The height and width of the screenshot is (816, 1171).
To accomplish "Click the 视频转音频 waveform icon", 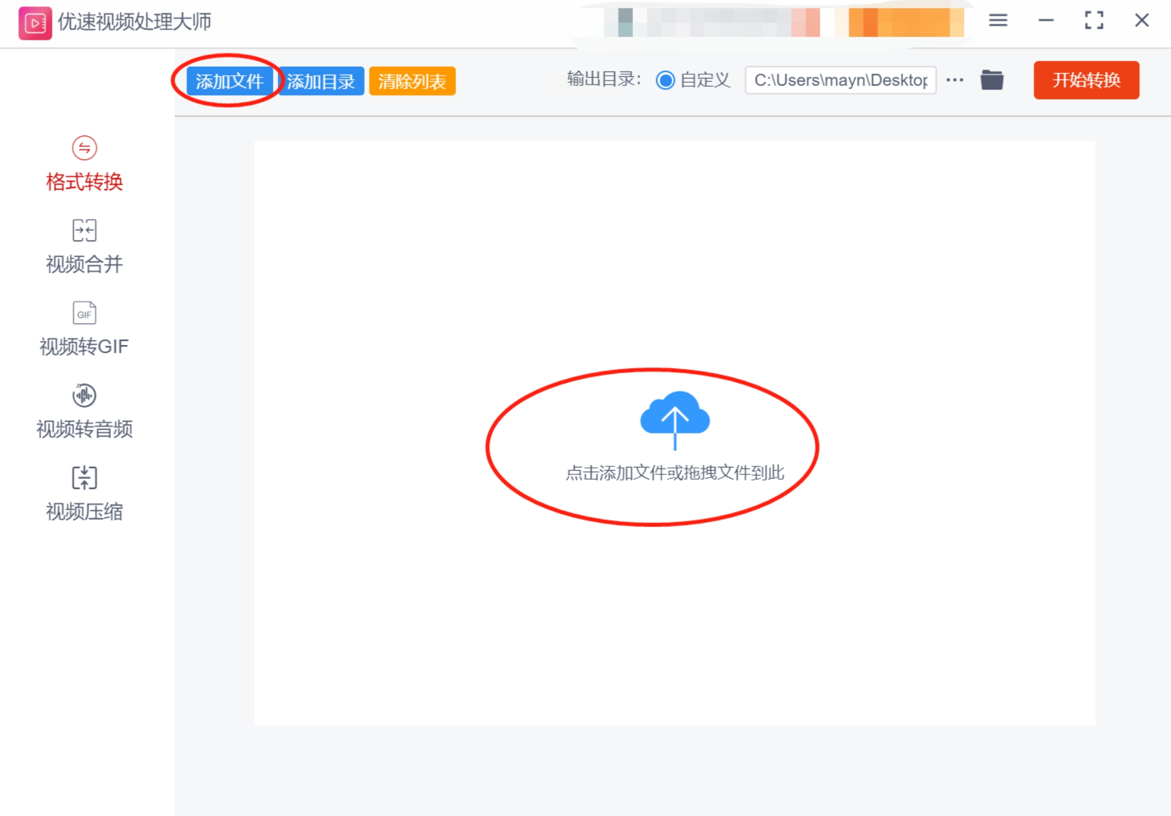I will click(84, 395).
